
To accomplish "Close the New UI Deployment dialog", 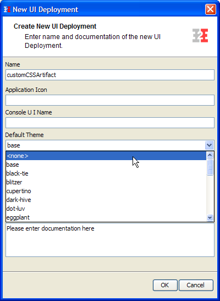I will (x=211, y=9).
